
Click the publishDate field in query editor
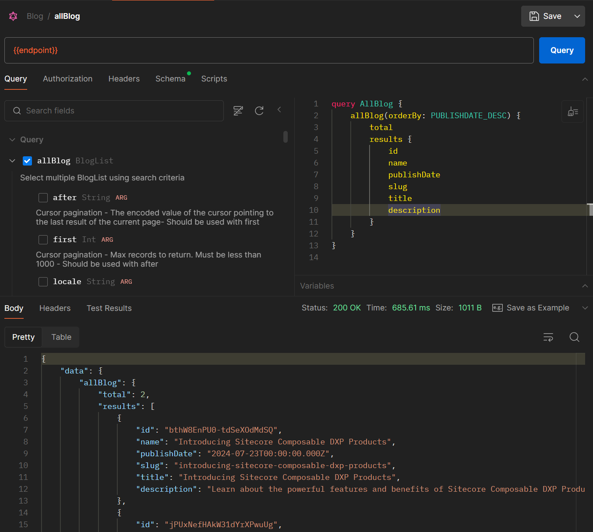[414, 175]
